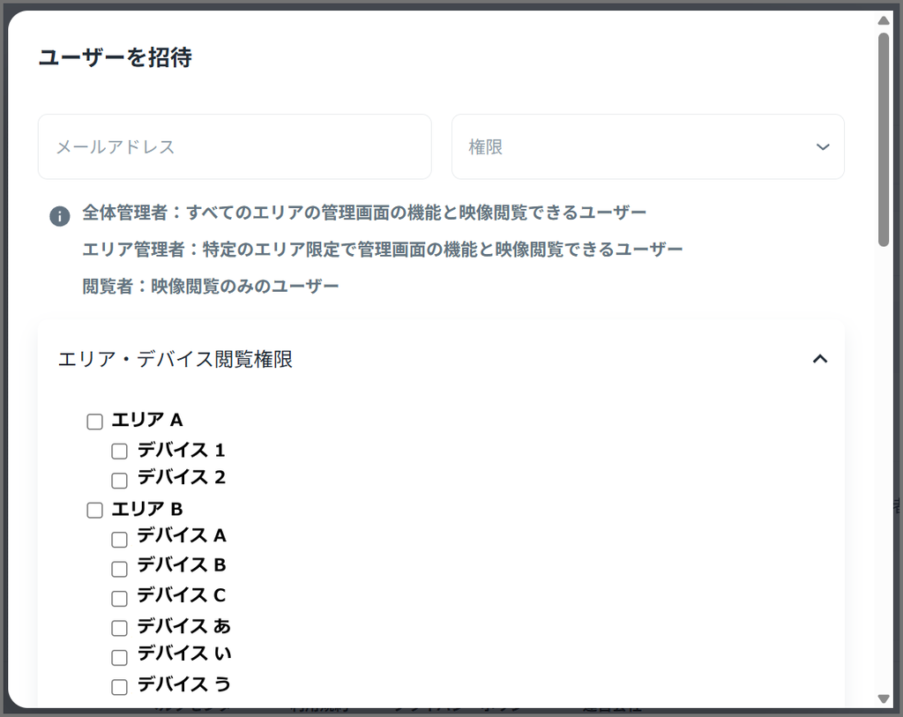903x717 pixels.
Task: Open the 権限 dropdown
Action: pos(648,147)
